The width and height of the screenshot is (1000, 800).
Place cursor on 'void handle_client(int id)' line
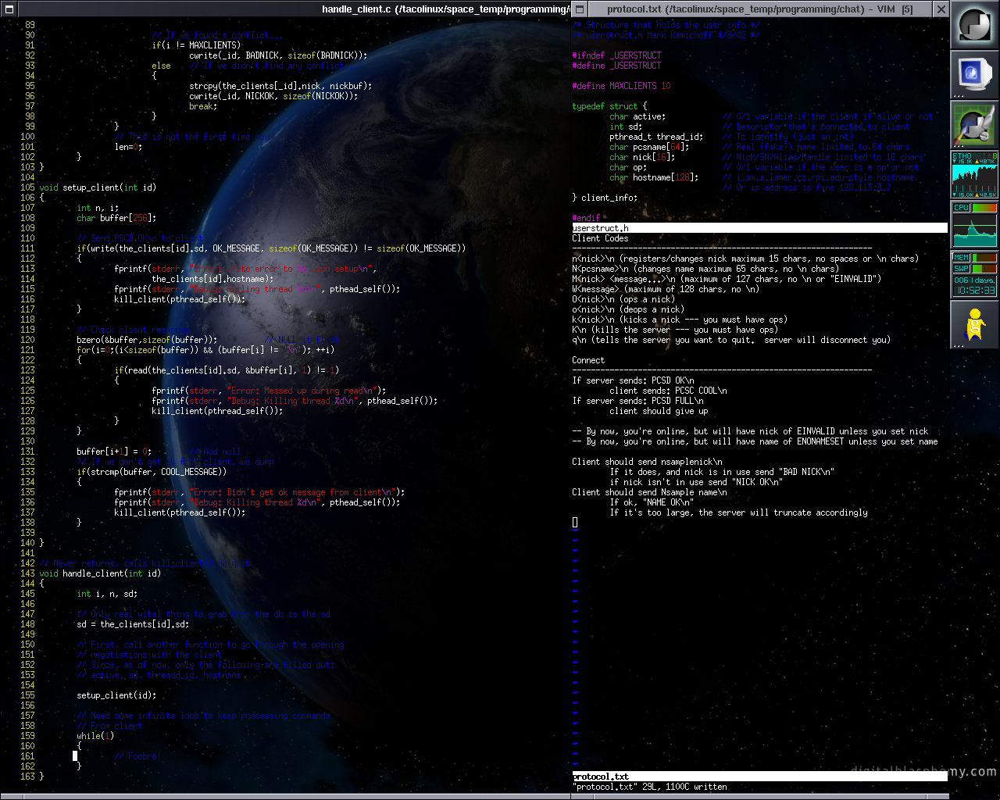pos(100,573)
